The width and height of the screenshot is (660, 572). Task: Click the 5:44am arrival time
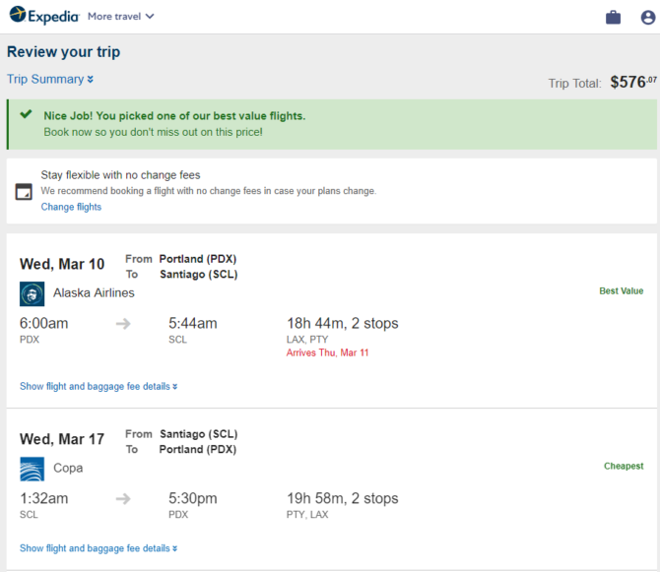(x=193, y=324)
